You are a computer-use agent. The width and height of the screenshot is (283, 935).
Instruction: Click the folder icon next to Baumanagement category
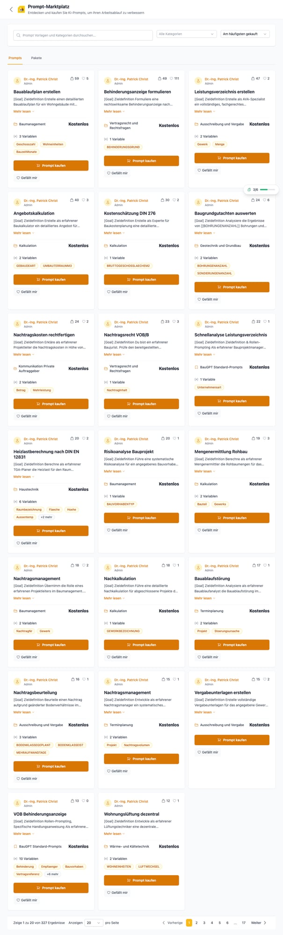15,124
